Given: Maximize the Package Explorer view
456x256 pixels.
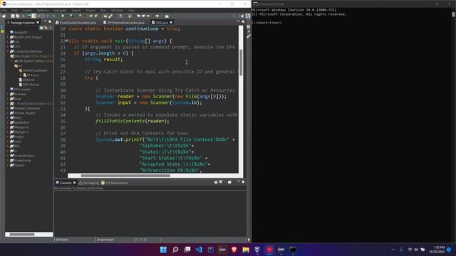Looking at the screenshot, I should tap(50, 22).
